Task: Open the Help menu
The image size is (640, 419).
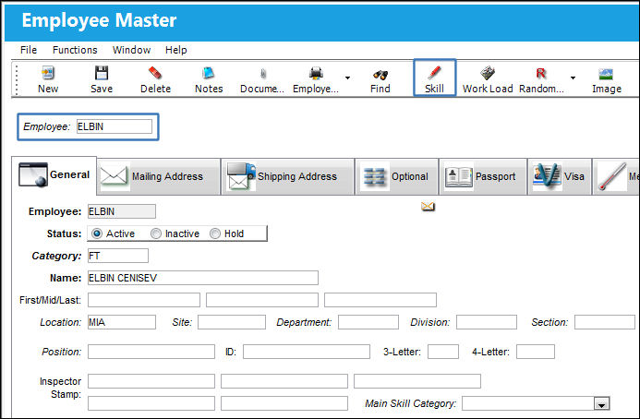Action: (175, 50)
